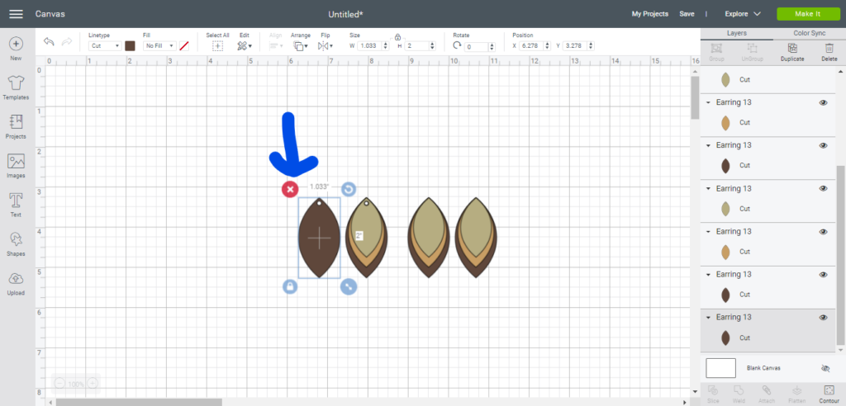
Task: Adjust the Position X stepper
Action: point(547,46)
